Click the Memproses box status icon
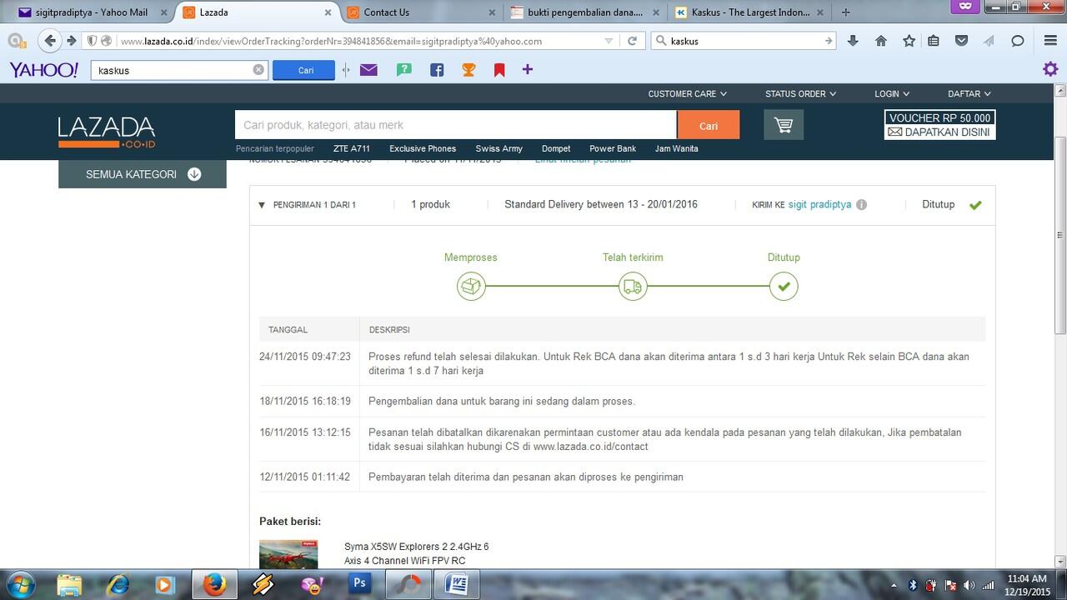 click(471, 287)
